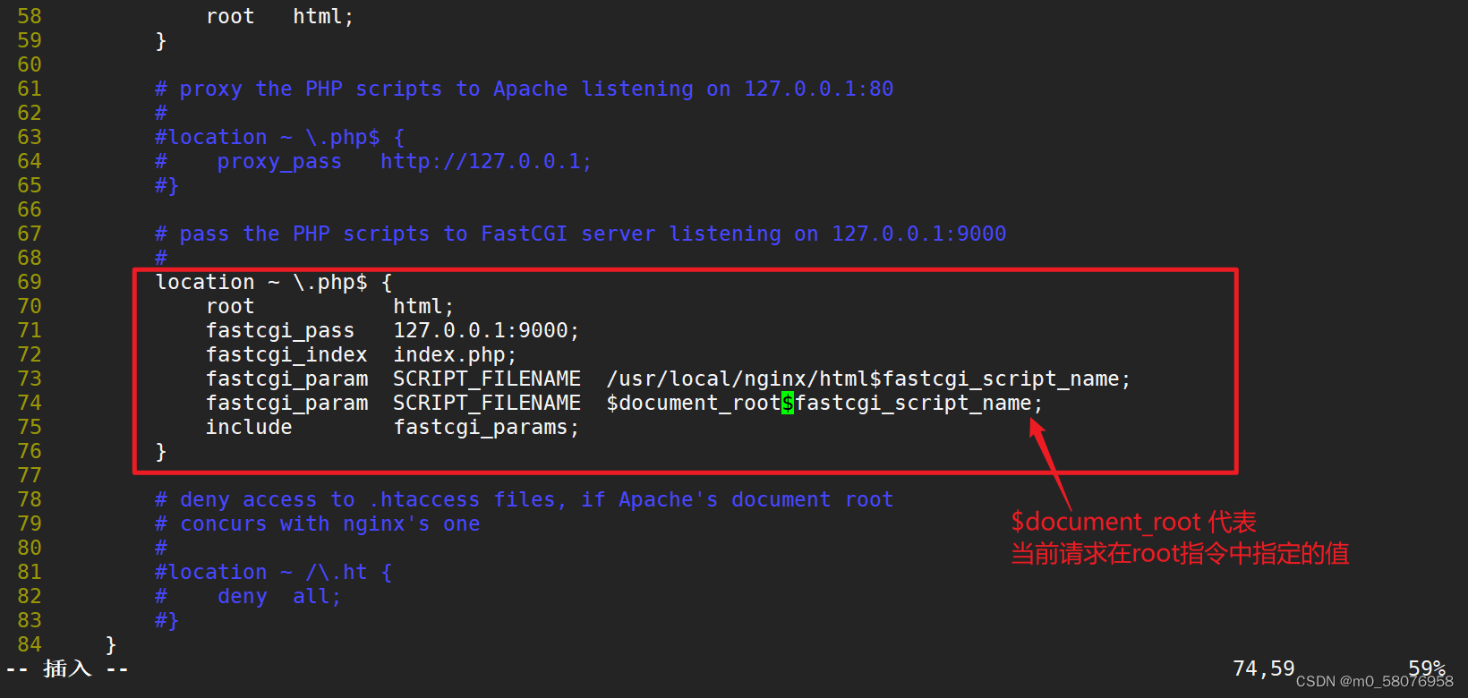The image size is (1468, 698).
Task: Click 'root' directive on line 70
Action: [230, 306]
